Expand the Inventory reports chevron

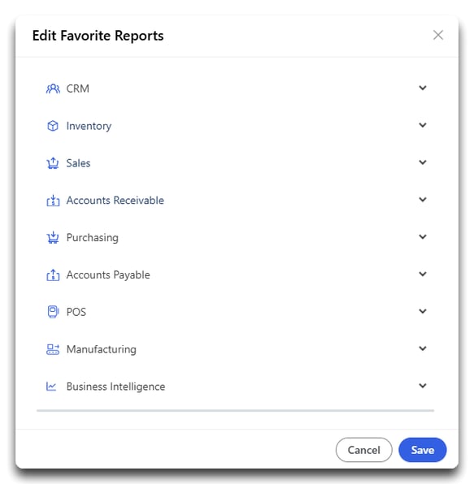(423, 125)
